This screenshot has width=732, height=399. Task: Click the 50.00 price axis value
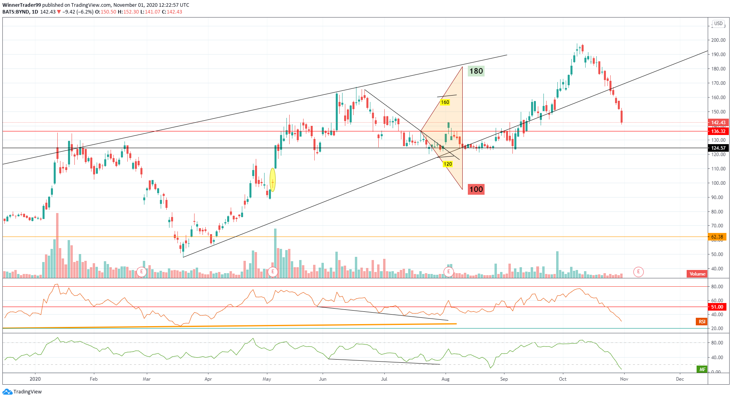pos(717,254)
